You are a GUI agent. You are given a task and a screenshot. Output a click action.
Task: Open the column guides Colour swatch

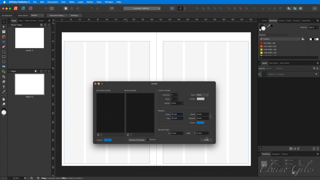(x=201, y=99)
